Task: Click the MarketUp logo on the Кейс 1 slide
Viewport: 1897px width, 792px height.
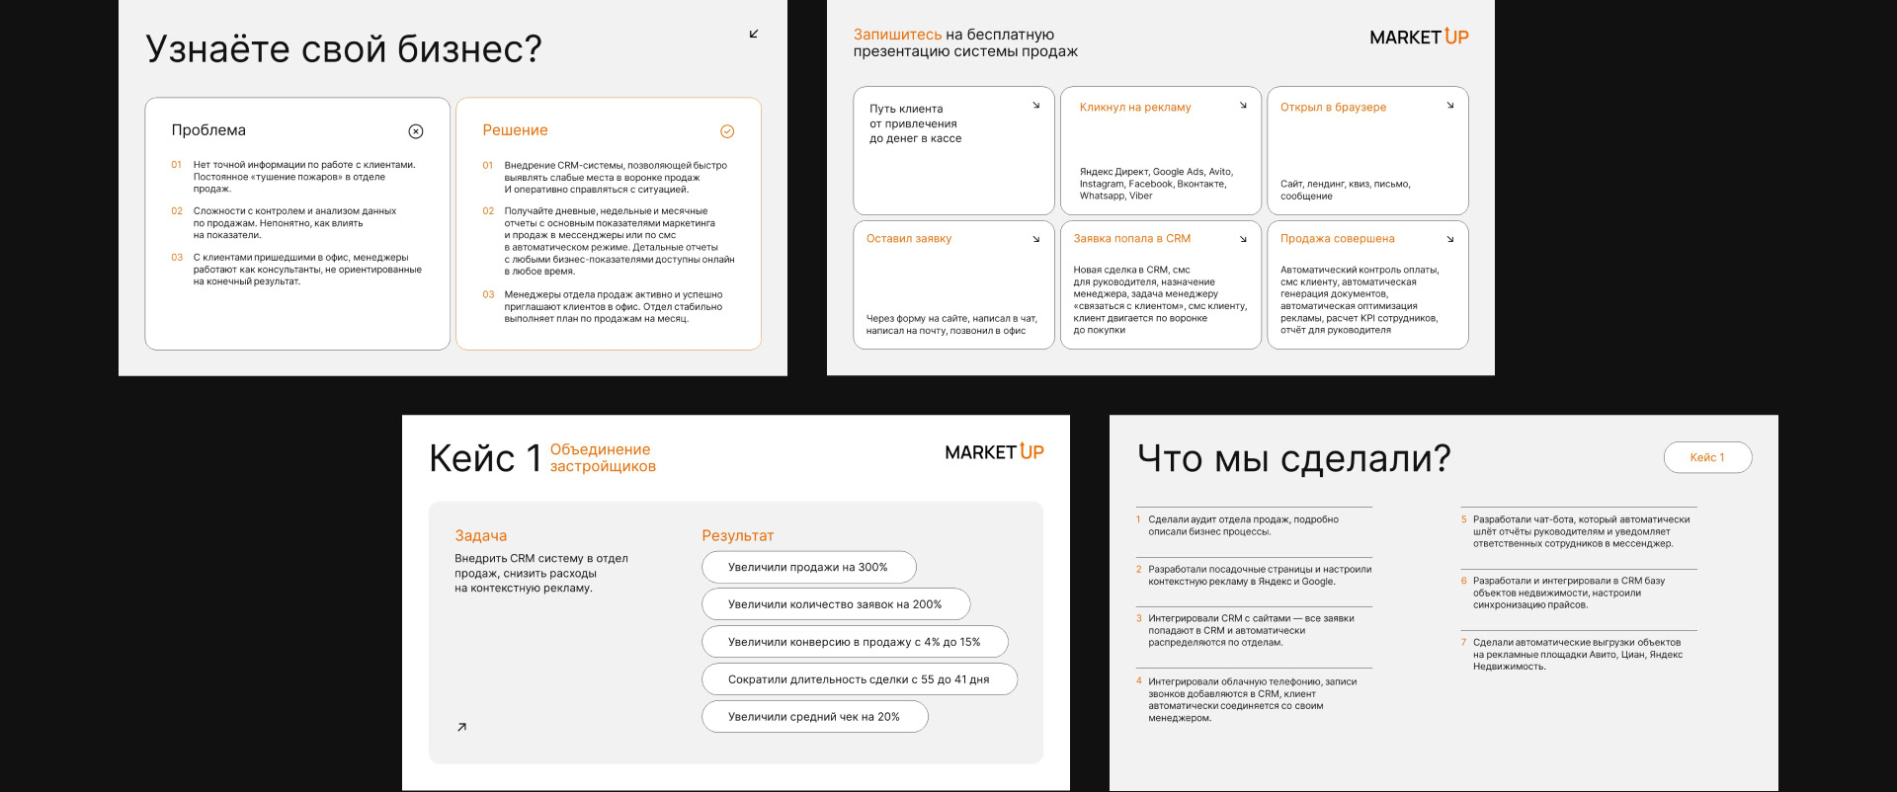Action: point(994,452)
